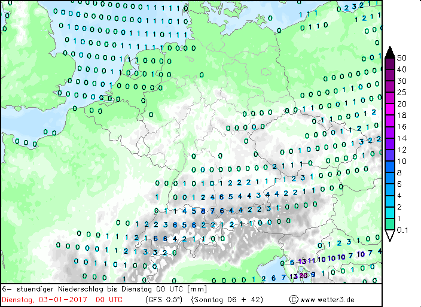Click the legend label '25'
The height and width of the screenshot is (307, 421).
(402, 92)
